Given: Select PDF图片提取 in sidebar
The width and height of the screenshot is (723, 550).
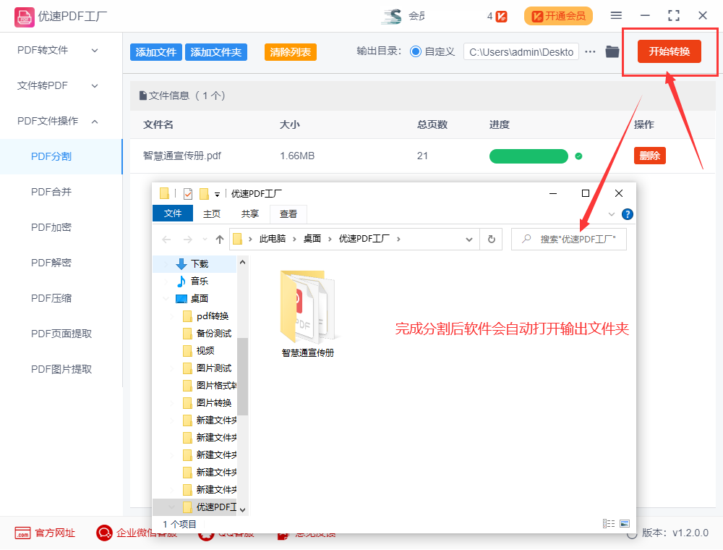Looking at the screenshot, I should point(61,369).
